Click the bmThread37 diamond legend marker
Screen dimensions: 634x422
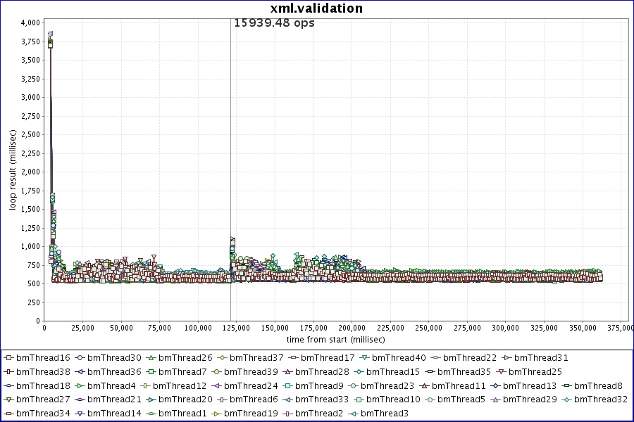coord(223,358)
